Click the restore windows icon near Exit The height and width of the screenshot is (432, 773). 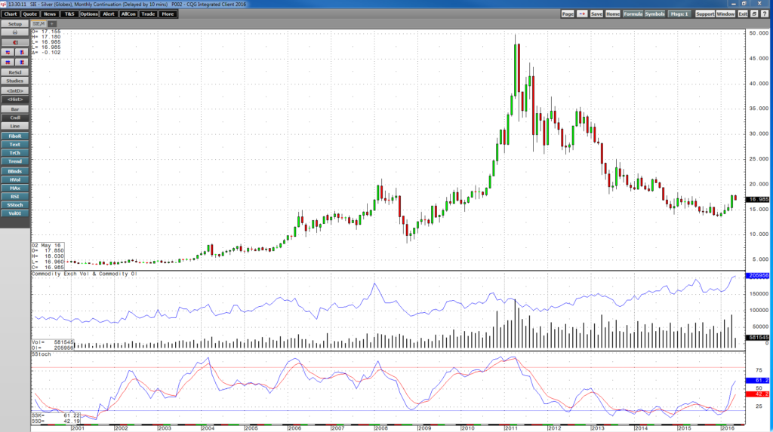click(x=754, y=14)
